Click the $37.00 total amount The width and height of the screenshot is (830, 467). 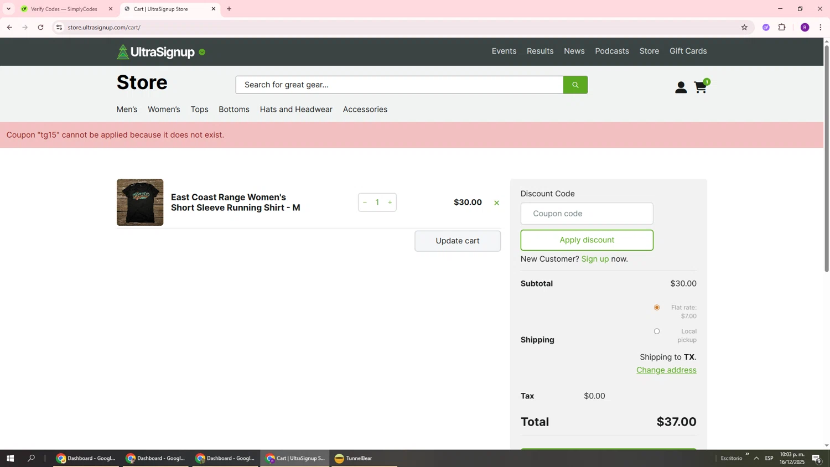676,422
